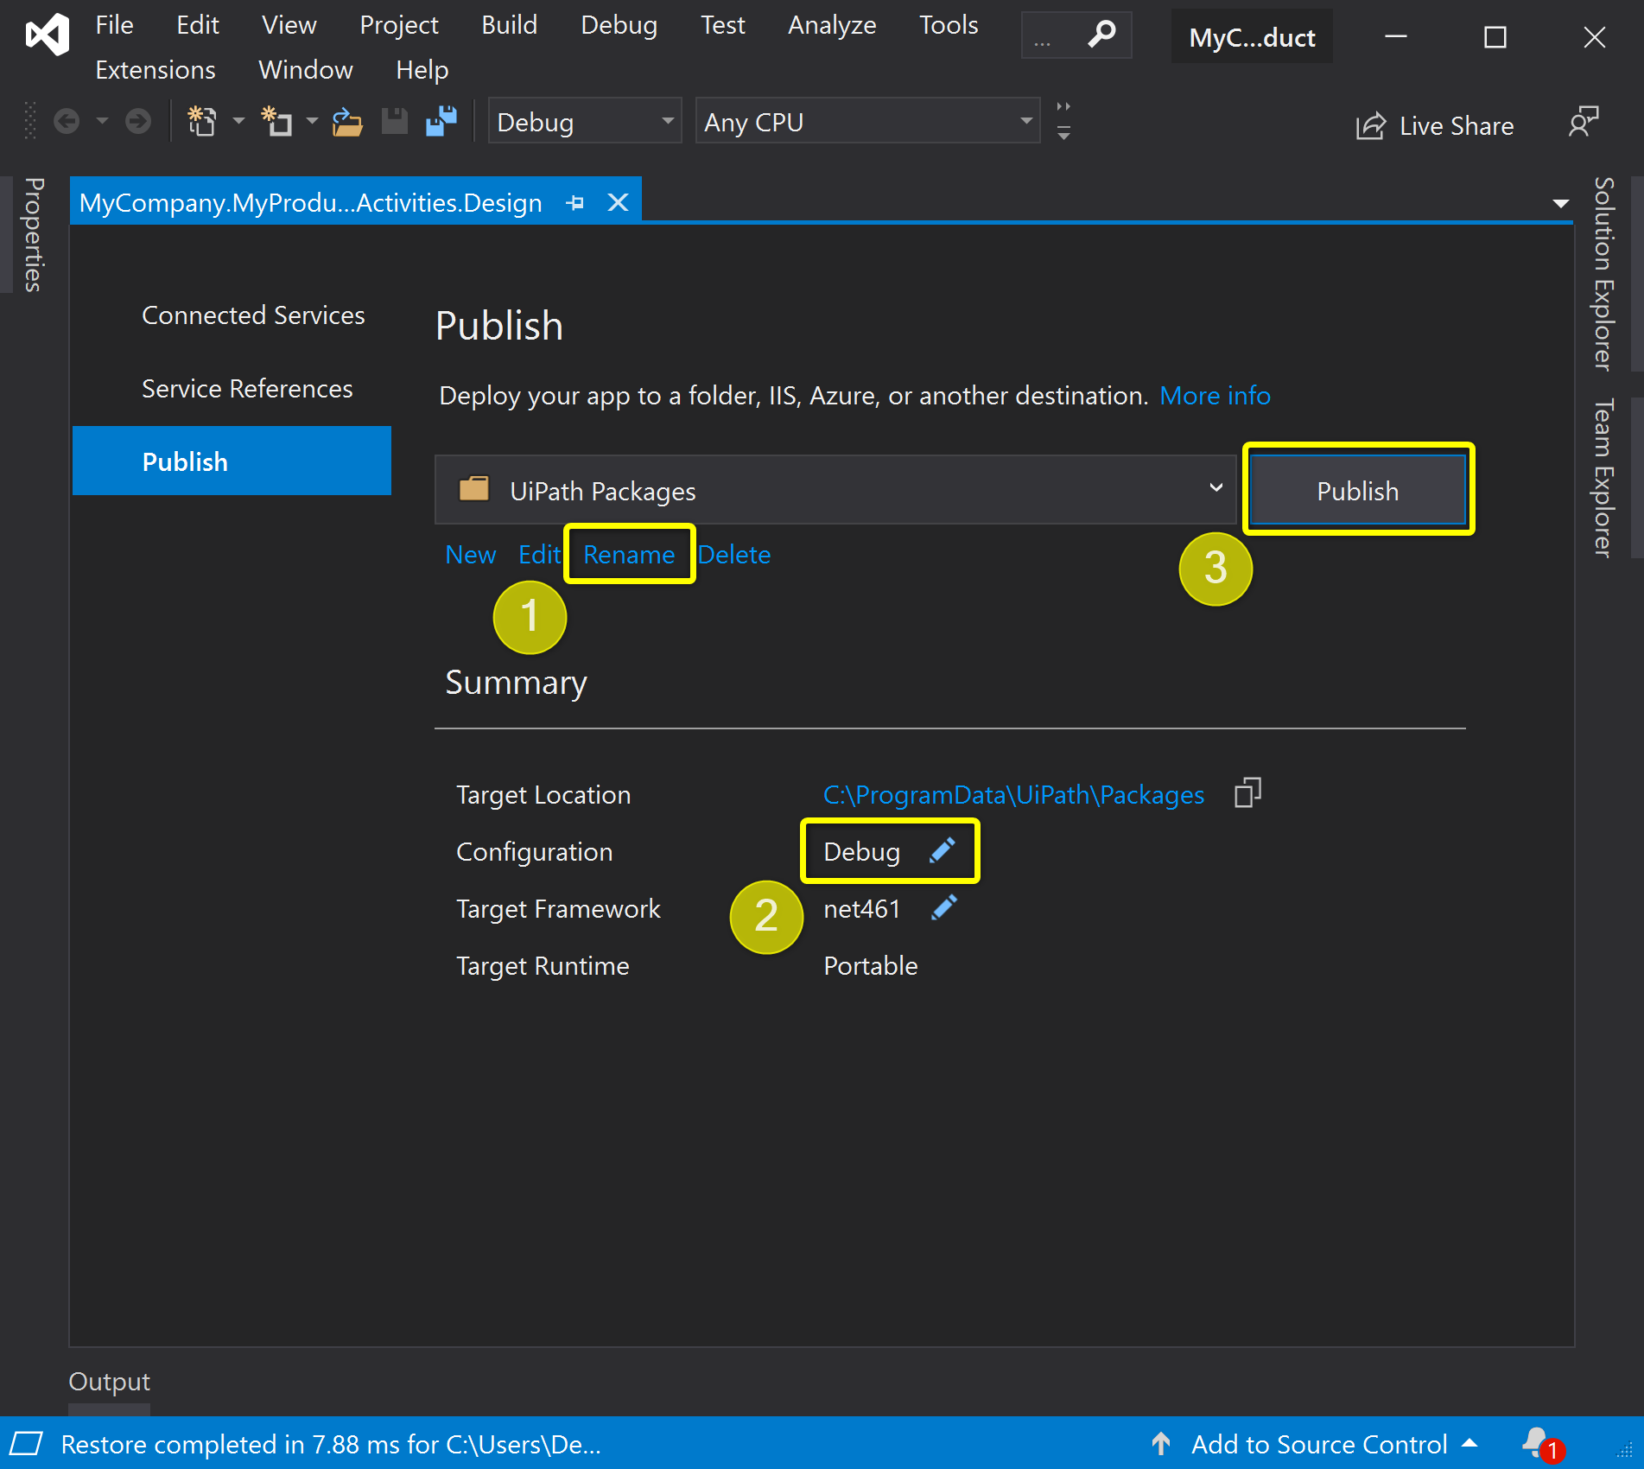This screenshot has height=1469, width=1644.
Task: Click the Rename profile link
Action: coord(629,555)
